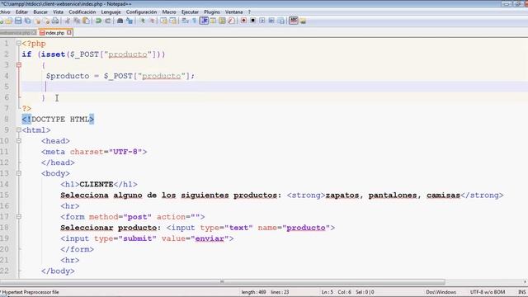The image size is (528, 297).
Task: Click the horizontal scrollbar right arrow
Action: [525, 282]
